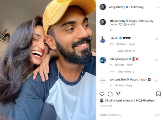Like colstonjulian's Happy happy comment
Image resolution: width=163 pixels, height=120 pixels.
156,81
